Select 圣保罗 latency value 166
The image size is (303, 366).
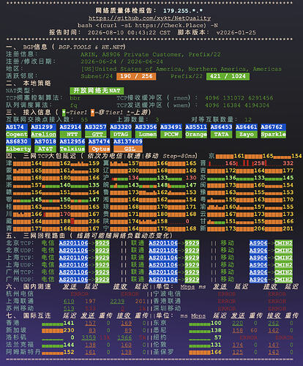(x=216, y=352)
